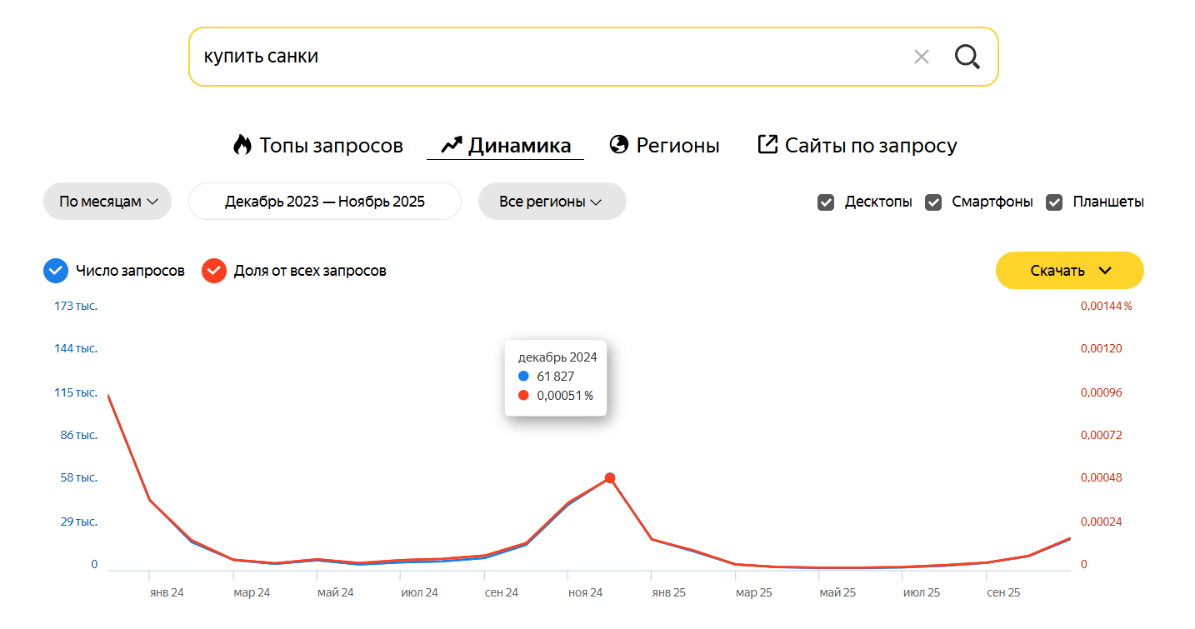
Task: Open the Сайты по запросу tab
Action: (870, 144)
